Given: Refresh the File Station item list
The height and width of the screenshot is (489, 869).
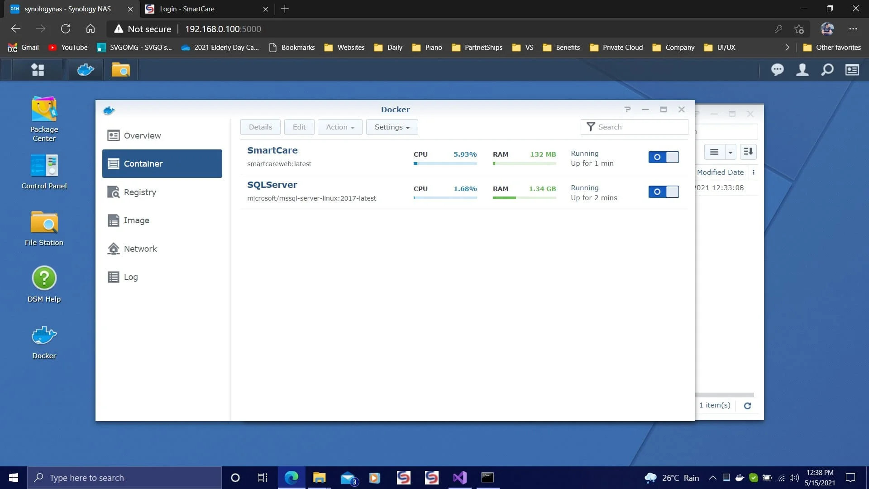Looking at the screenshot, I should click(747, 406).
